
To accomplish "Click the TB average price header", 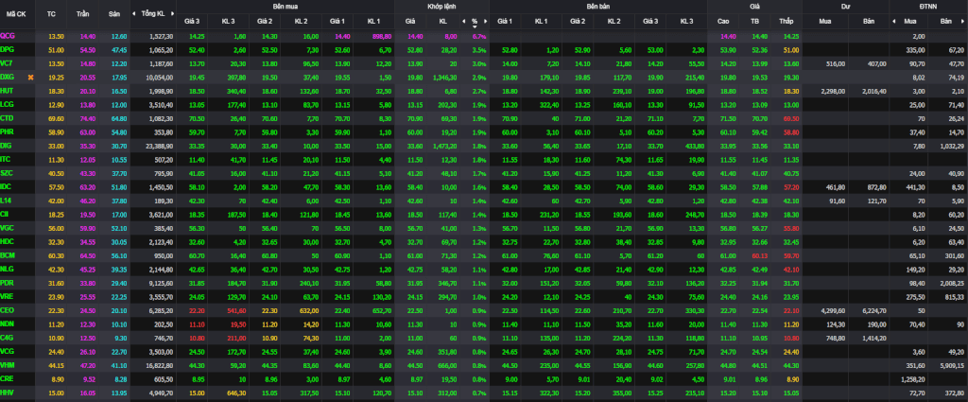I will pos(754,21).
